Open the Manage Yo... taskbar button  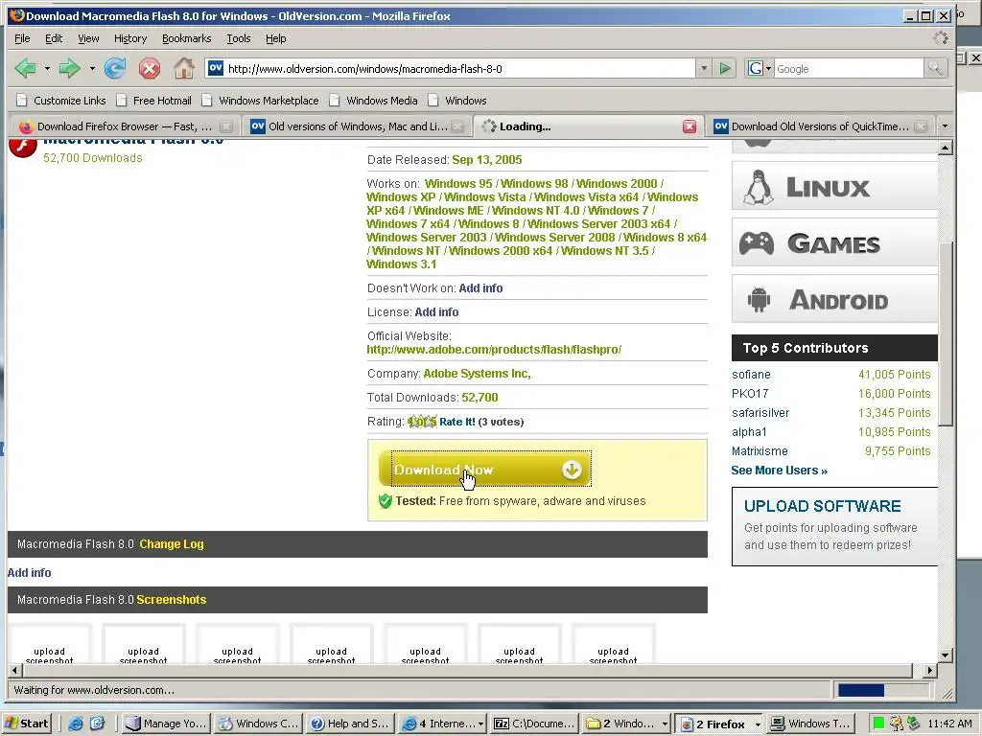click(165, 724)
